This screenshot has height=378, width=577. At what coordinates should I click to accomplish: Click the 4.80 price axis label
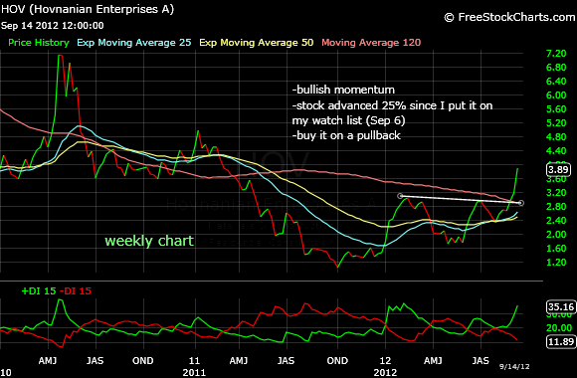556,137
